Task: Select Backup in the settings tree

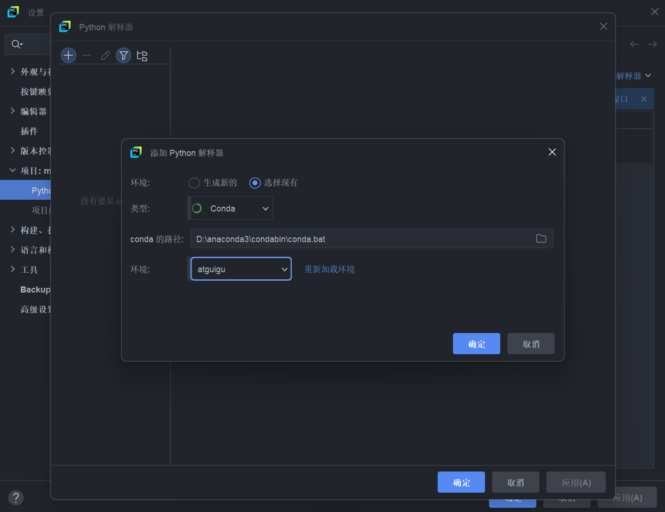Action: [x=35, y=289]
